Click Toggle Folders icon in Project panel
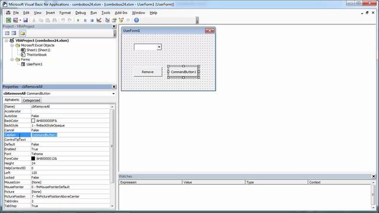This screenshot has width=379, height=213. pyautogui.click(x=23, y=33)
